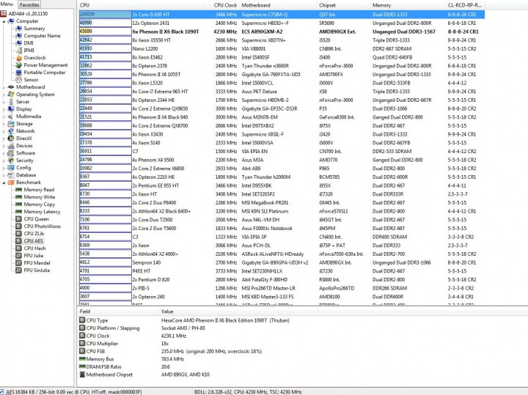Image resolution: width=528 pixels, height=395 pixels.
Task: Toggle the checkbox in the status bar
Action: tap(1, 392)
